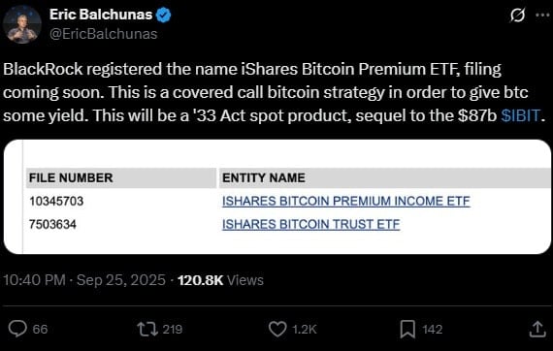Click the 120.8K Views count
Screen dimensions: 553x351
point(220,280)
